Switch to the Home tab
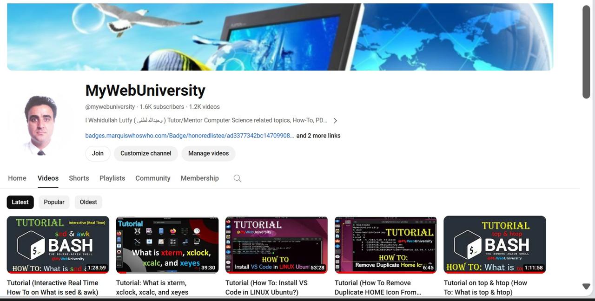 click(17, 178)
